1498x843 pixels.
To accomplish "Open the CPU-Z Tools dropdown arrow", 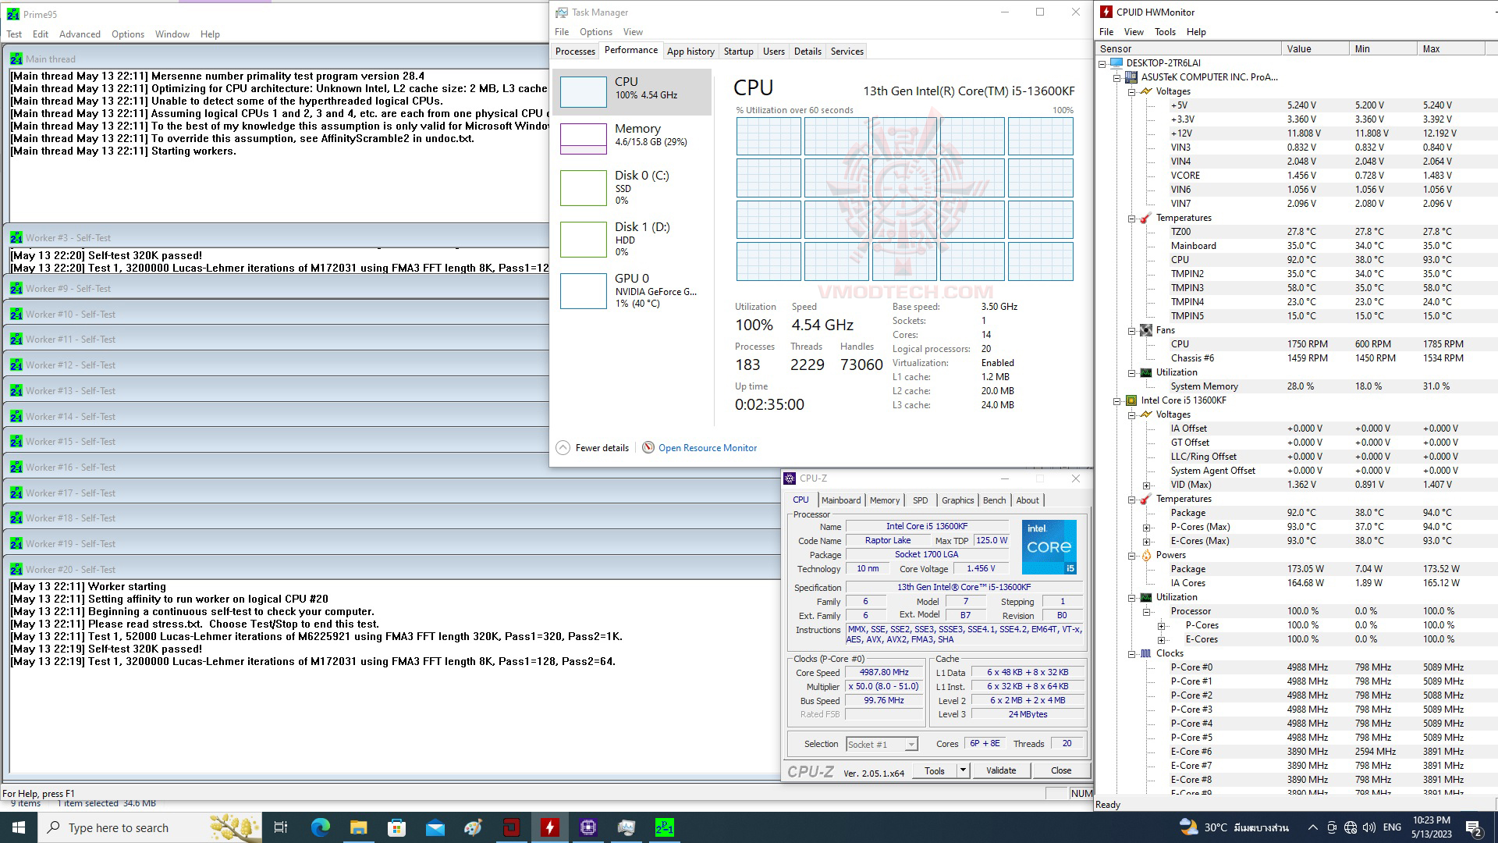I will tap(963, 770).
